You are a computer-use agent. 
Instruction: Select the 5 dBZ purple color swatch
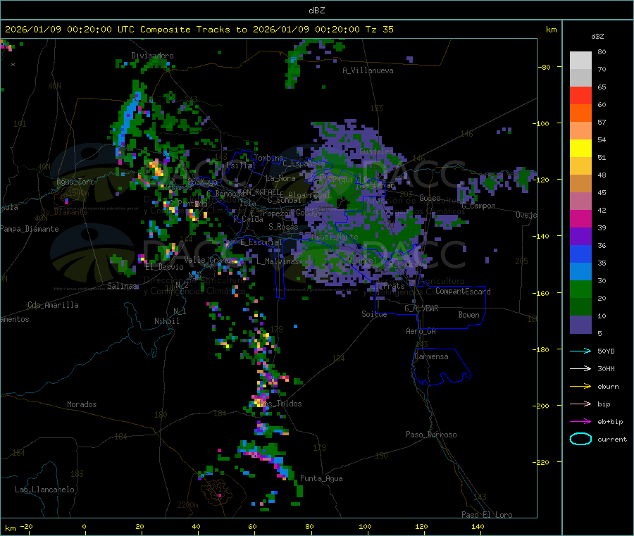(580, 325)
